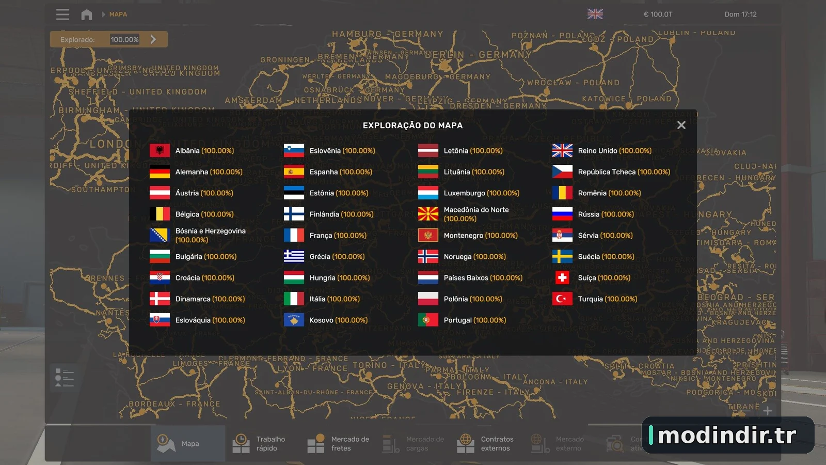Click the Norway flag icon
Image resolution: width=826 pixels, height=465 pixels.
pyautogui.click(x=428, y=256)
